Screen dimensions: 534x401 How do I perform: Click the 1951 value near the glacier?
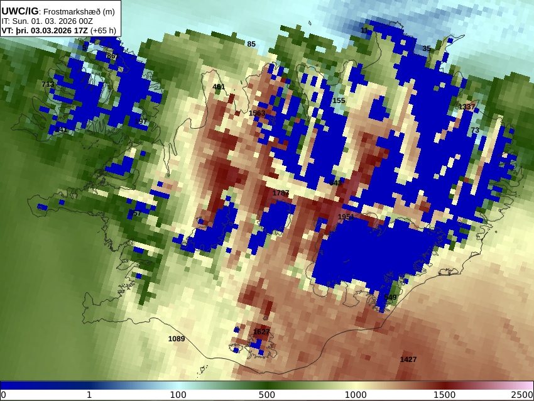pyautogui.click(x=346, y=217)
